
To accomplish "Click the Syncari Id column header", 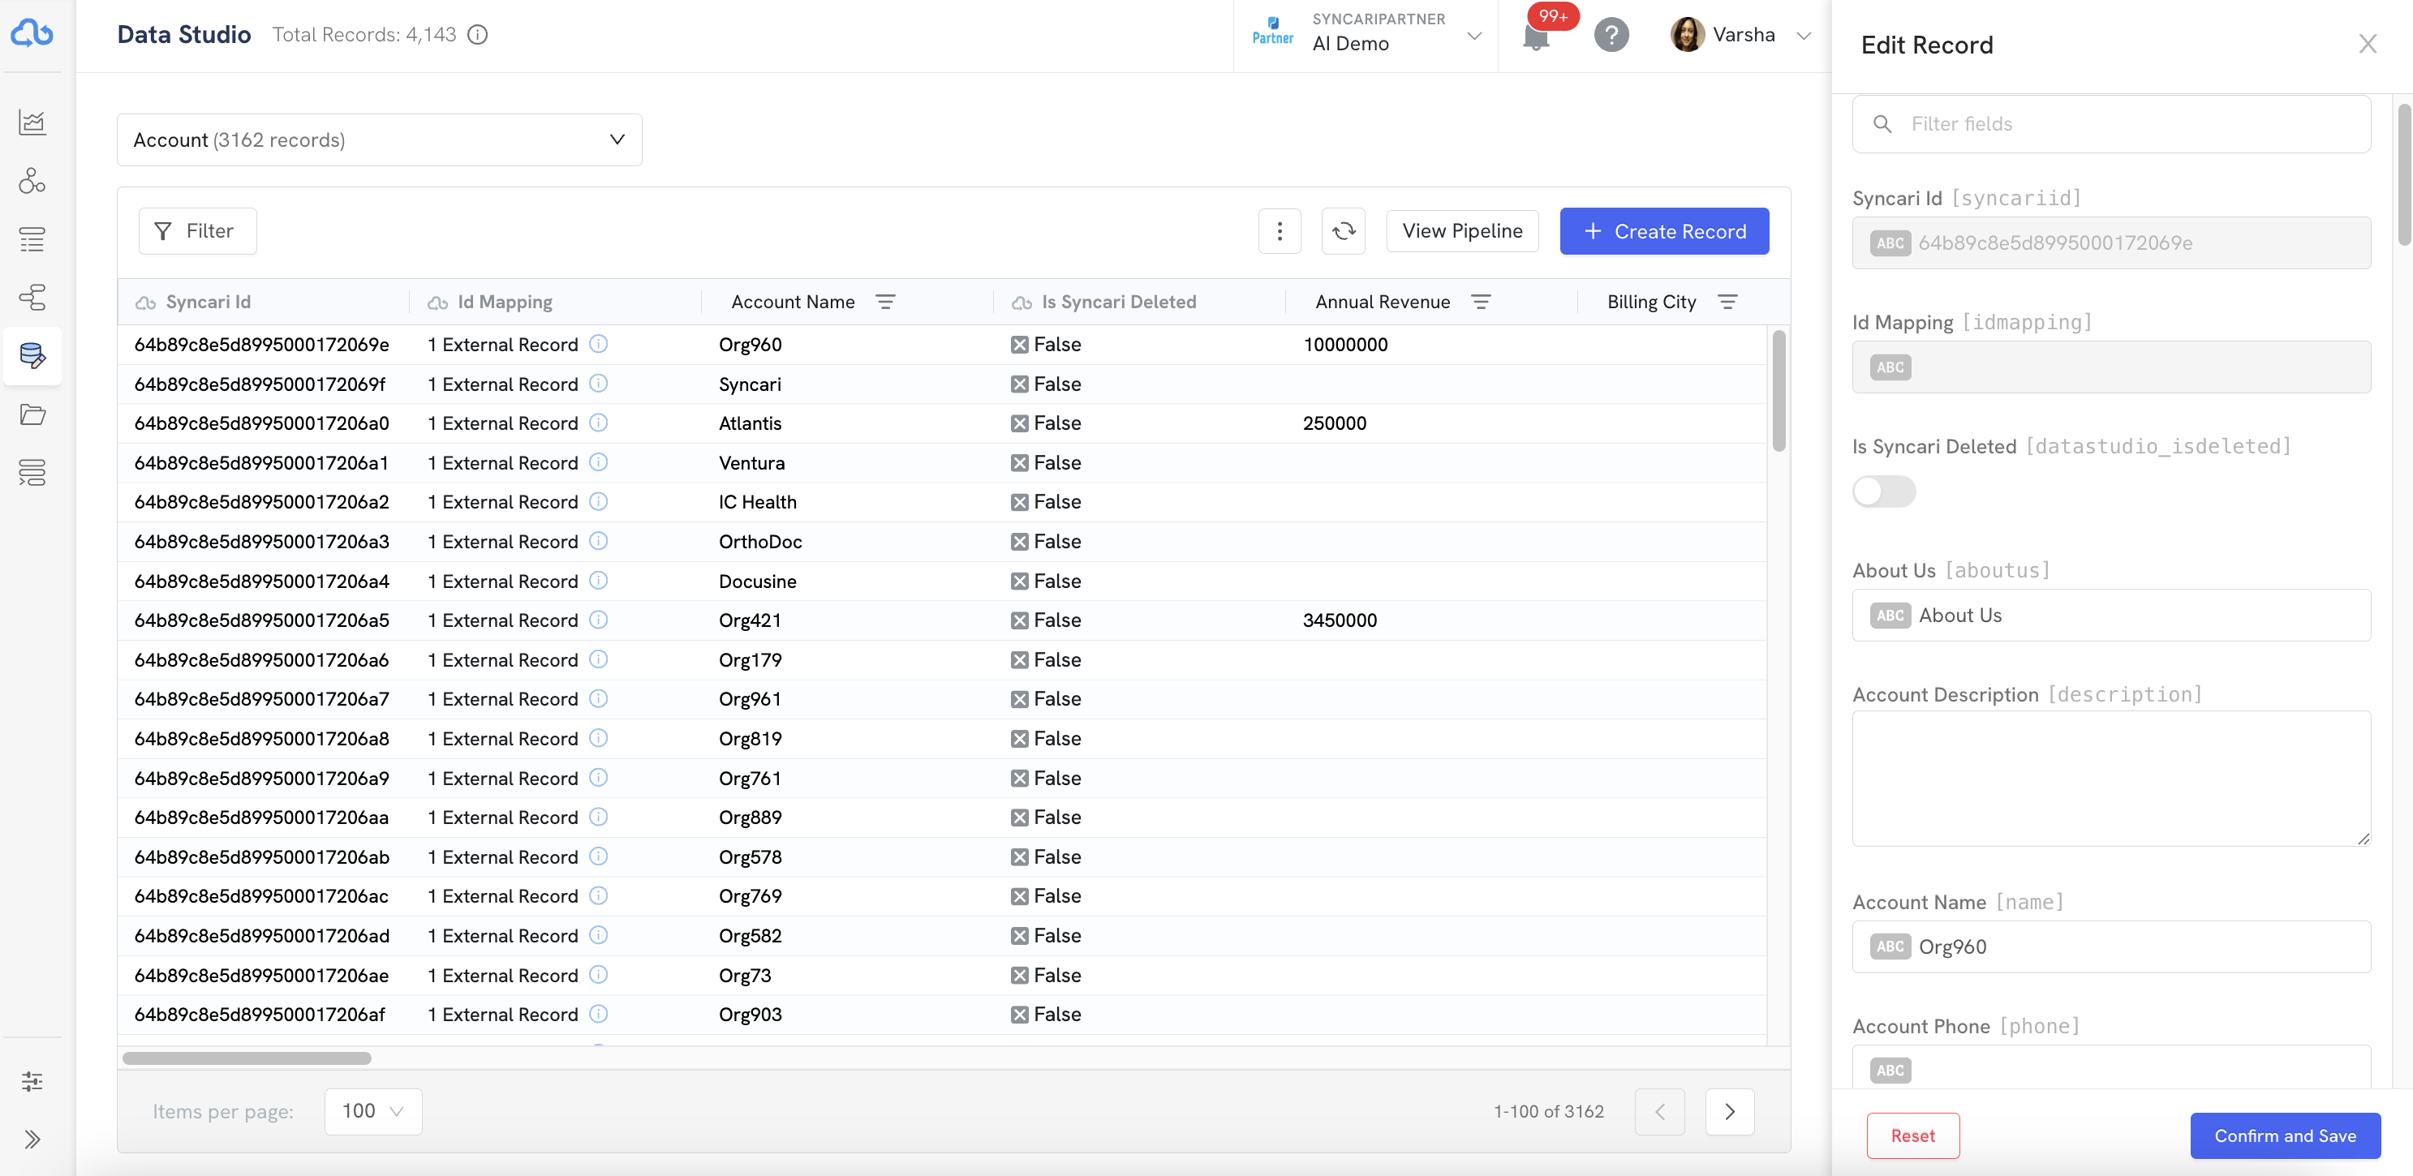I will tap(208, 303).
